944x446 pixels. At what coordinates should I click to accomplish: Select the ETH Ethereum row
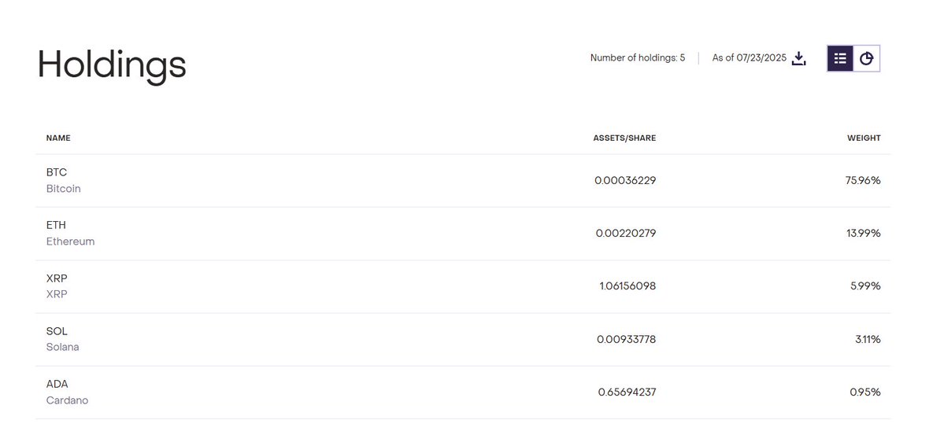pos(463,234)
